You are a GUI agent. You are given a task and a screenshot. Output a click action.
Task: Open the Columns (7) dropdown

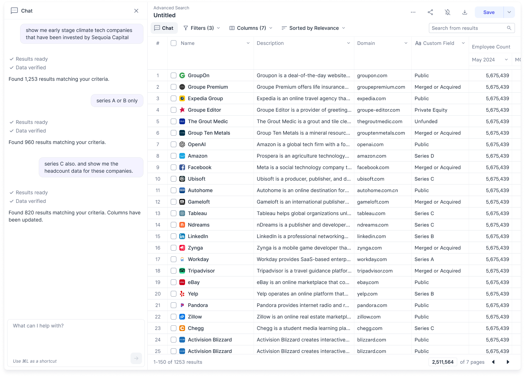[251, 28]
